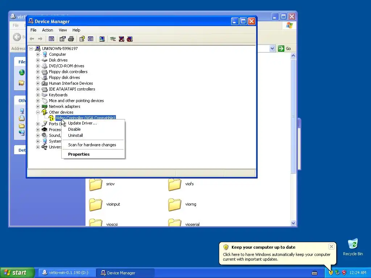This screenshot has width=371, height=278.
Task: Click the Update Driver toolbar icon
Action: pos(113,39)
